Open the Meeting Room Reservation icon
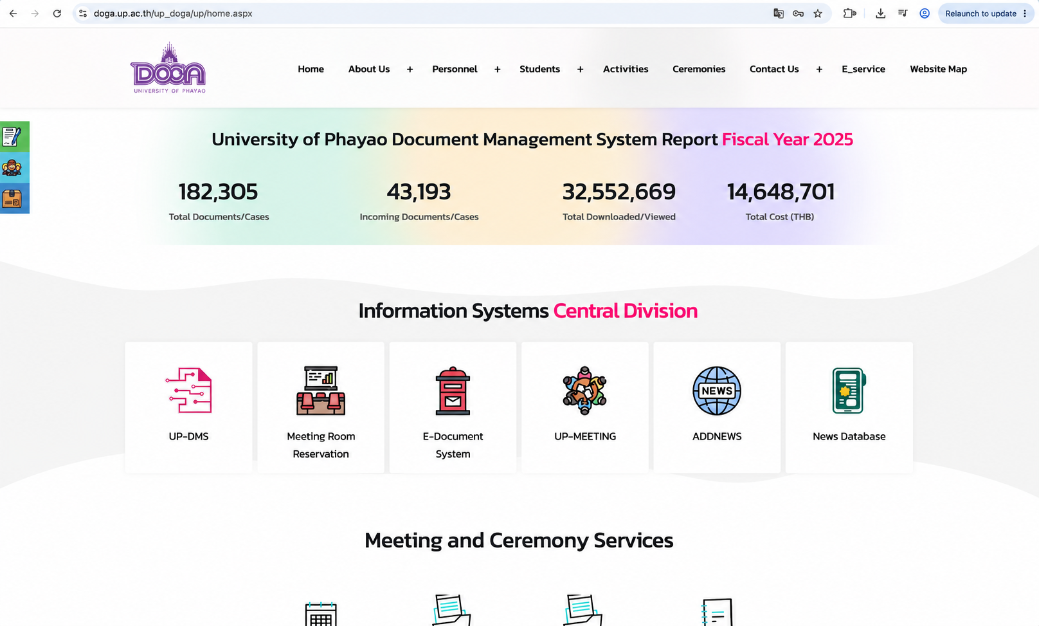This screenshot has height=626, width=1039. (321, 390)
